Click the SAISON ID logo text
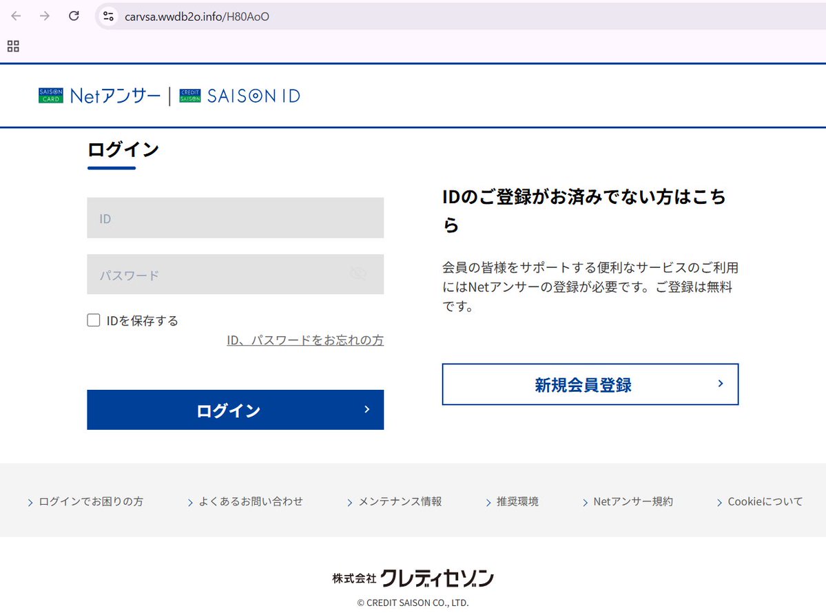This screenshot has height=615, width=826. pos(254,96)
